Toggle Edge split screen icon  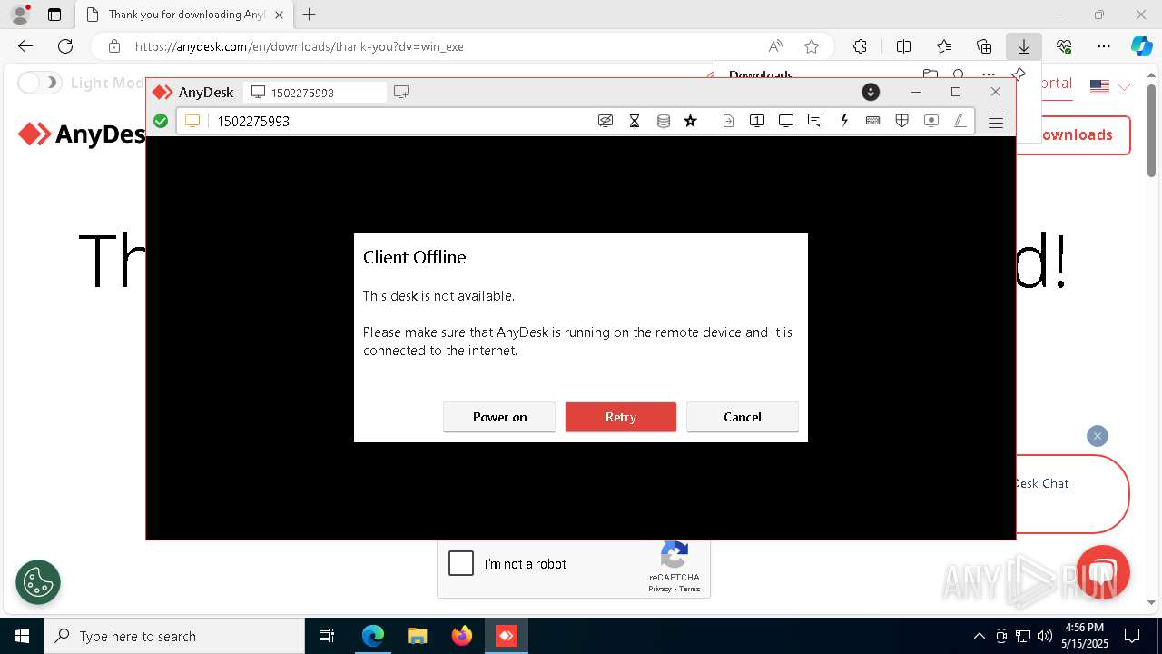click(903, 46)
